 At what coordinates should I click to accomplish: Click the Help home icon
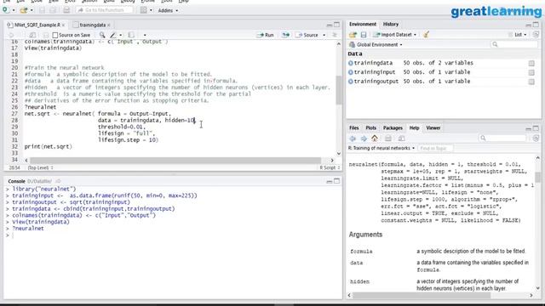pyautogui.click(x=375, y=138)
